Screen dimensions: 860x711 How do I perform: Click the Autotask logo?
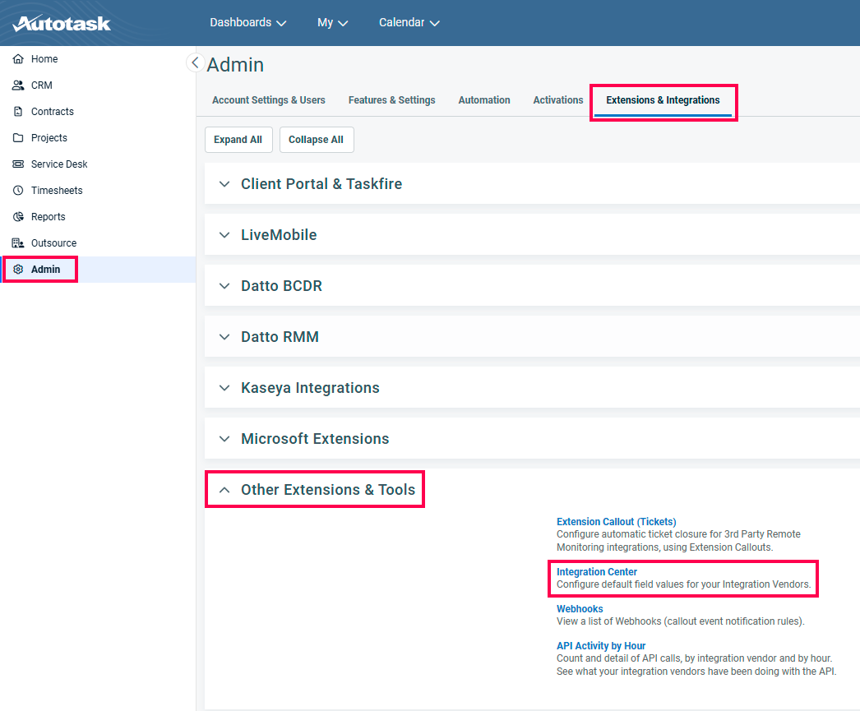tap(62, 23)
